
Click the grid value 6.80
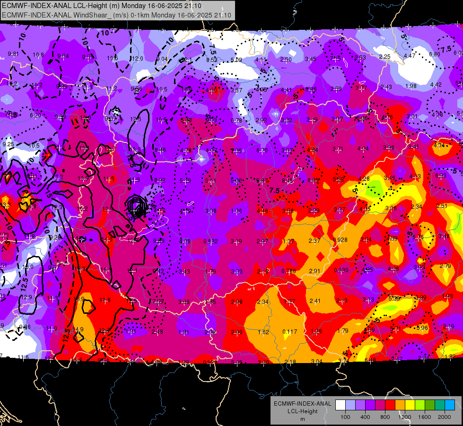(x=434, y=54)
